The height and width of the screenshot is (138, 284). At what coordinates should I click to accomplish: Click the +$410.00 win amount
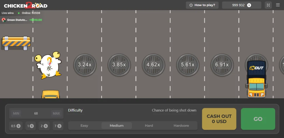pyautogui.click(x=35, y=20)
